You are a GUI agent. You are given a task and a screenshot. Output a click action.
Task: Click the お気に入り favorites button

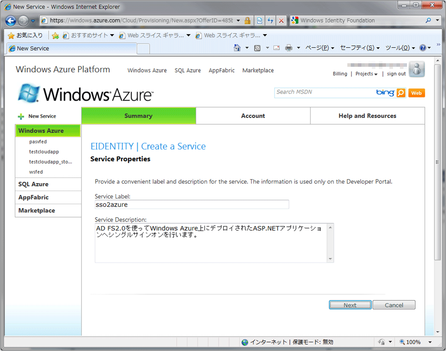tap(25, 35)
